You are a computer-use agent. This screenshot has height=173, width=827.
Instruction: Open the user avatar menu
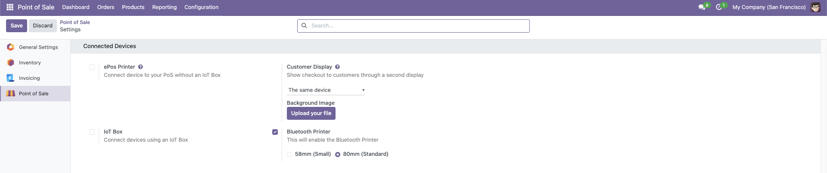(x=815, y=7)
